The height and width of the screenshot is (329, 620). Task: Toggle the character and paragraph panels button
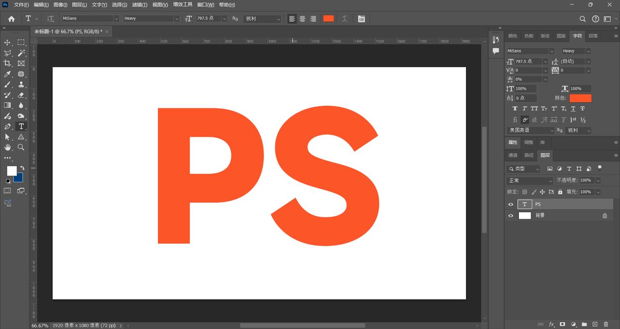(361, 18)
